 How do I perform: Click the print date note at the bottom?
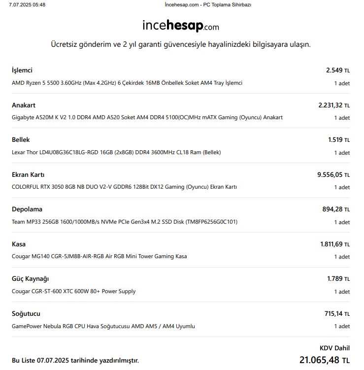(75, 361)
